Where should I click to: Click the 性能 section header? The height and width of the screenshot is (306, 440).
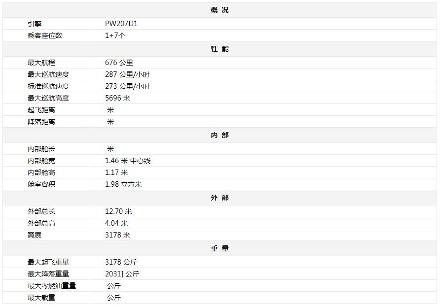[x=220, y=49]
